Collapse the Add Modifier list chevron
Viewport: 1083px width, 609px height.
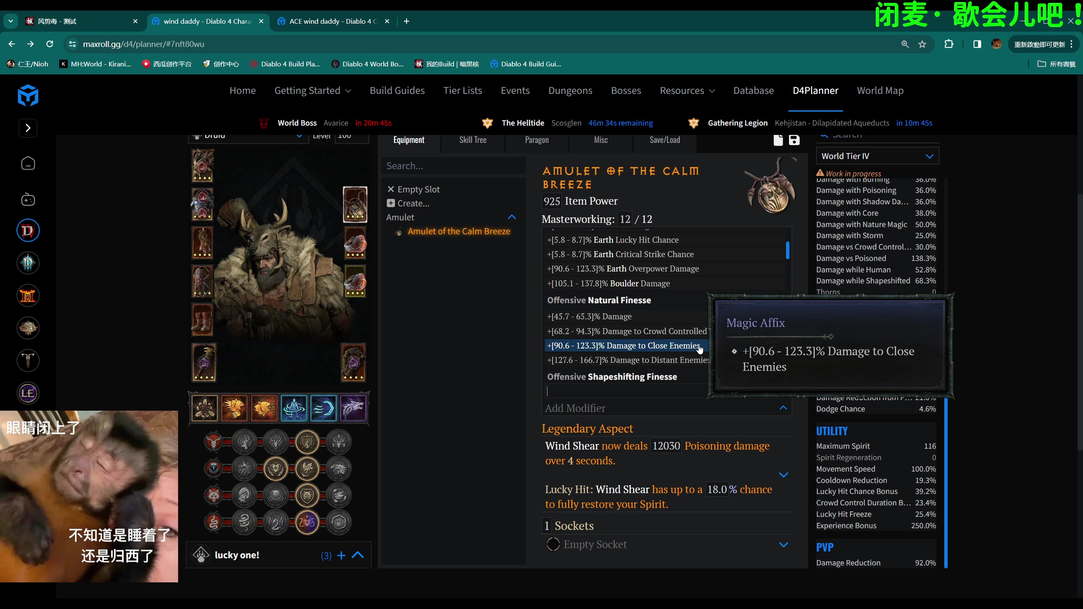(783, 408)
